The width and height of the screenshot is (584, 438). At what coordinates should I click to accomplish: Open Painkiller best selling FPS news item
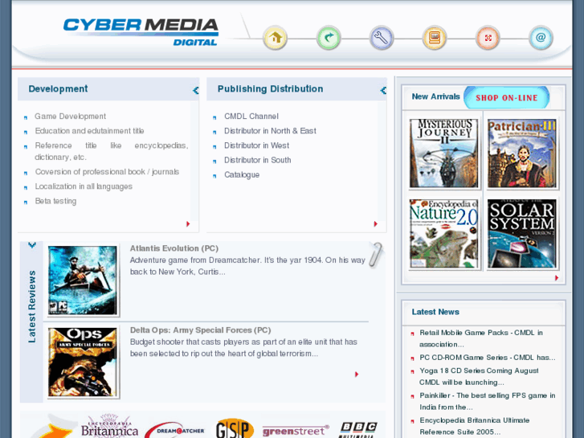[487, 401]
